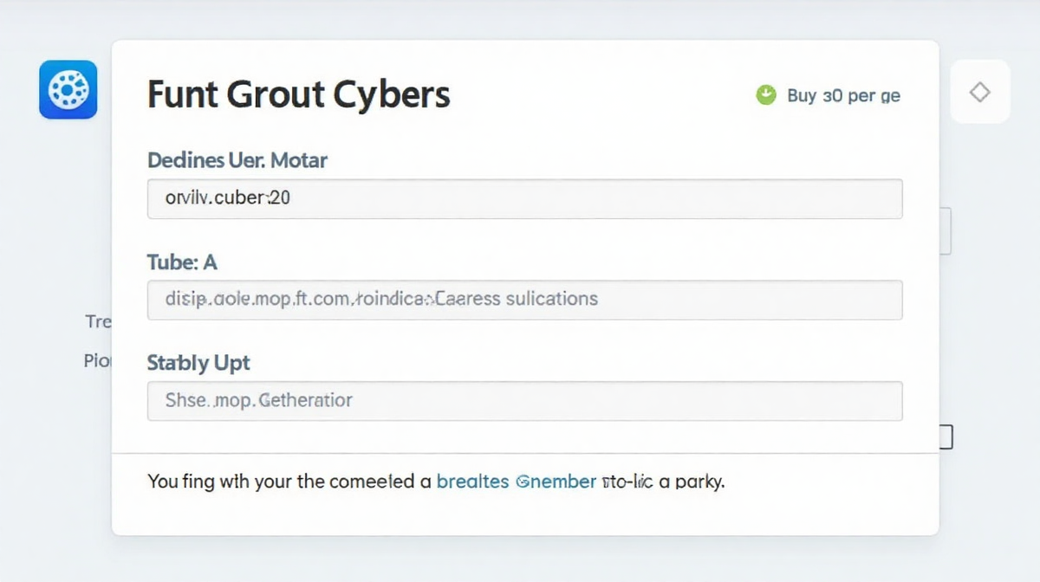
Task: Select the "Buy 30 per ge" link
Action: (843, 95)
